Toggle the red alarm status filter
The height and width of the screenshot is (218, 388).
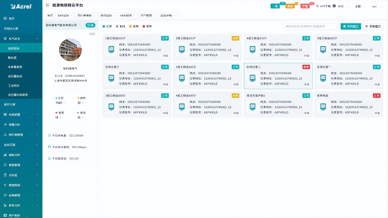point(147,26)
